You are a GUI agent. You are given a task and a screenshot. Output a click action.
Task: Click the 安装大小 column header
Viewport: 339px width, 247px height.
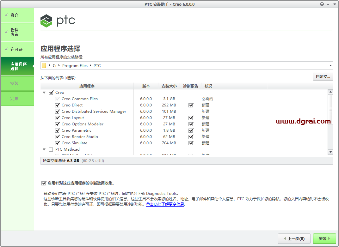tap(169, 86)
